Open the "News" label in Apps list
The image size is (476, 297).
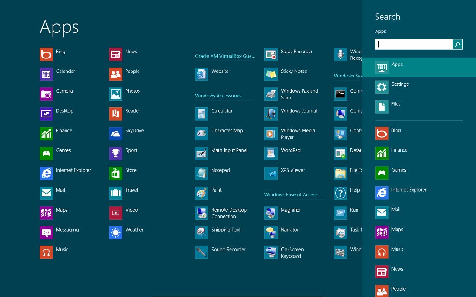tap(131, 52)
